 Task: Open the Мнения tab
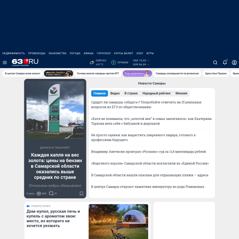click(x=181, y=93)
